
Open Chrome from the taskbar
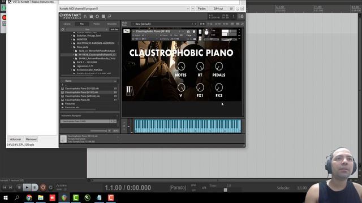[29, 198]
